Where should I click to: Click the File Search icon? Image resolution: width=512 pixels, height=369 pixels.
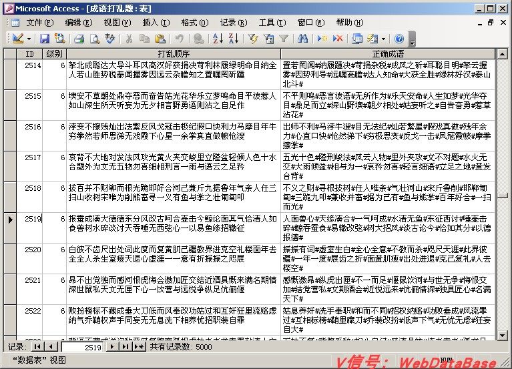pos(60,39)
